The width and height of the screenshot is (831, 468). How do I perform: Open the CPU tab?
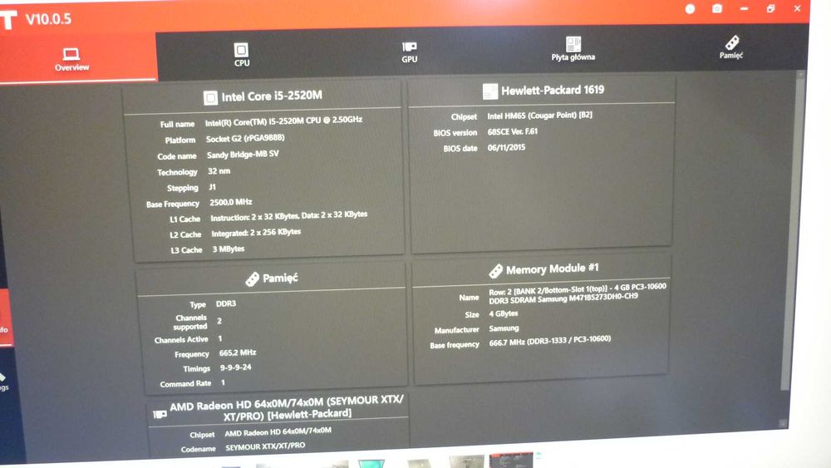coord(242,55)
